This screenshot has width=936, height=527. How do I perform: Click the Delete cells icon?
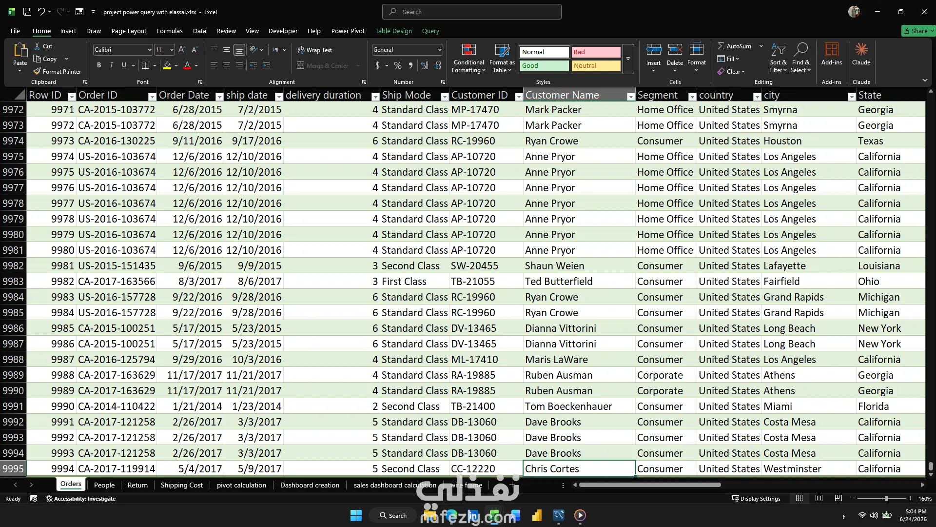[675, 50]
